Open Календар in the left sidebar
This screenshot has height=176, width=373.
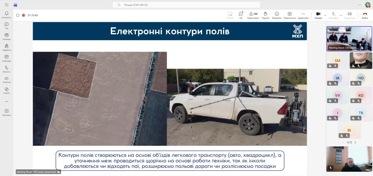[6, 58]
